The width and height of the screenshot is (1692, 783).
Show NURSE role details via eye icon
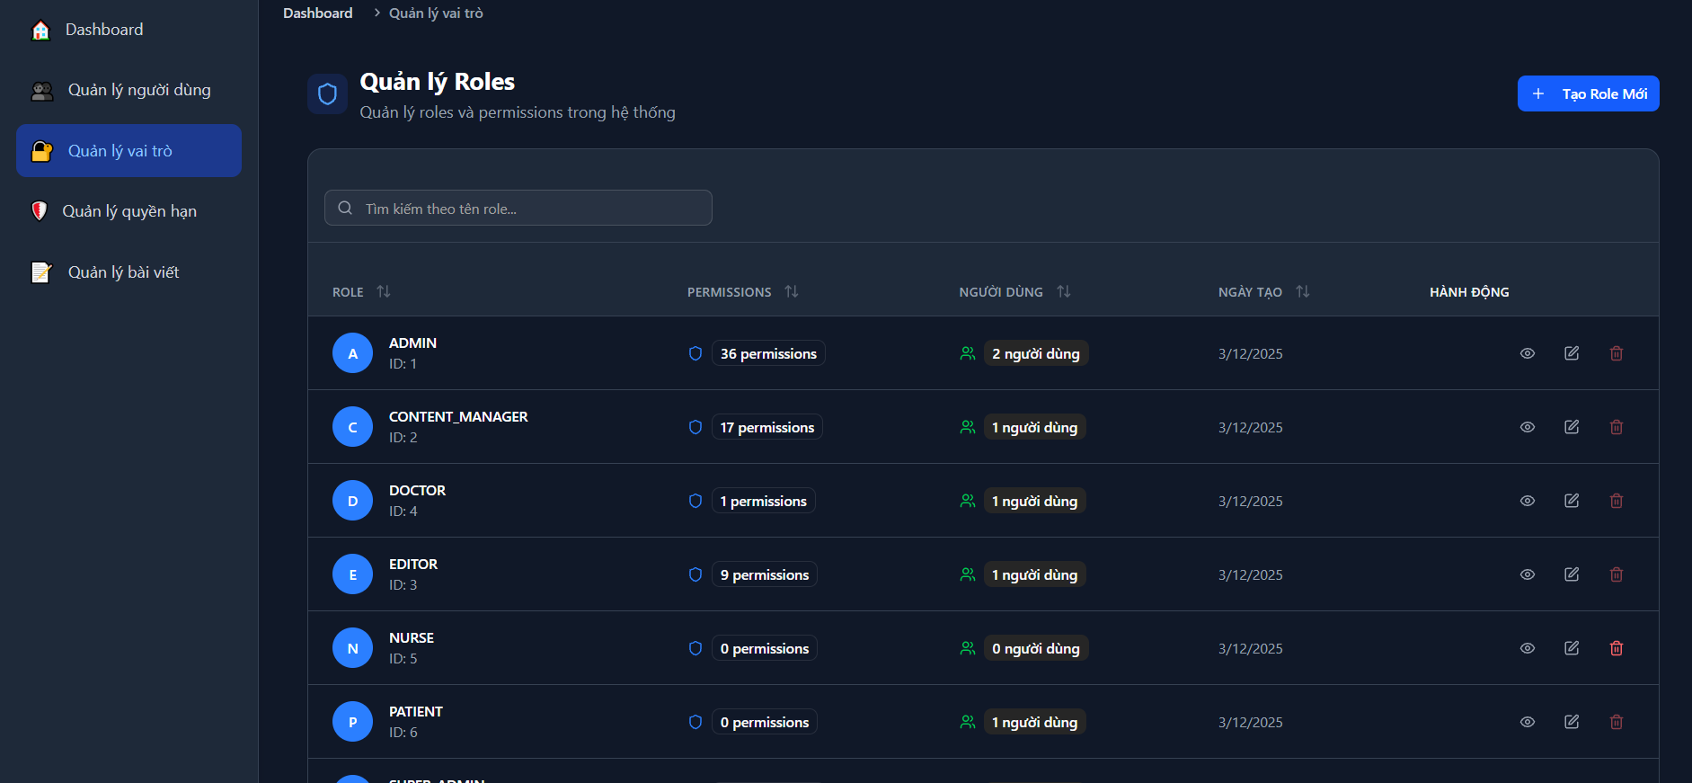1527,648
